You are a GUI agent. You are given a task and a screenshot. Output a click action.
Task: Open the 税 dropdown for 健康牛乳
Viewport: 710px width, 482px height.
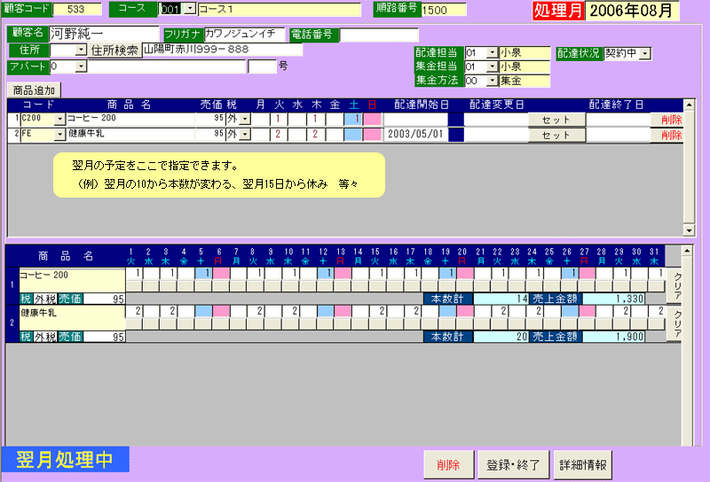coord(245,135)
